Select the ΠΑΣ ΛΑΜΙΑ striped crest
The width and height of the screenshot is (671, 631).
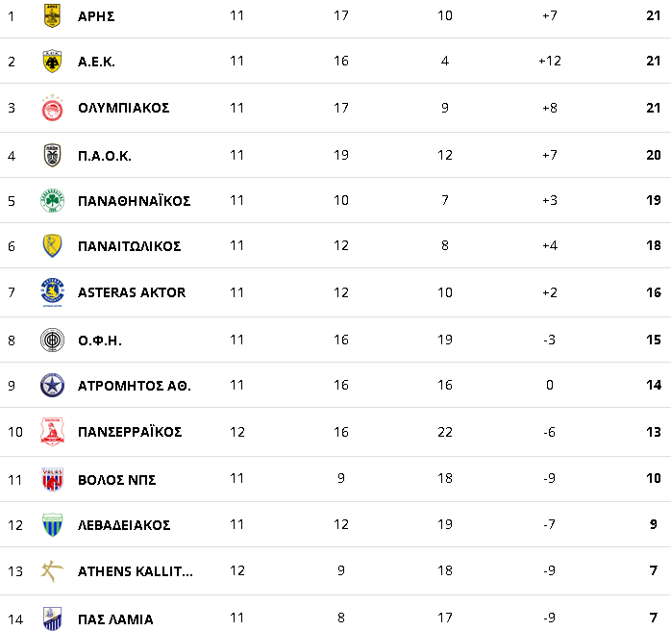(x=52, y=619)
